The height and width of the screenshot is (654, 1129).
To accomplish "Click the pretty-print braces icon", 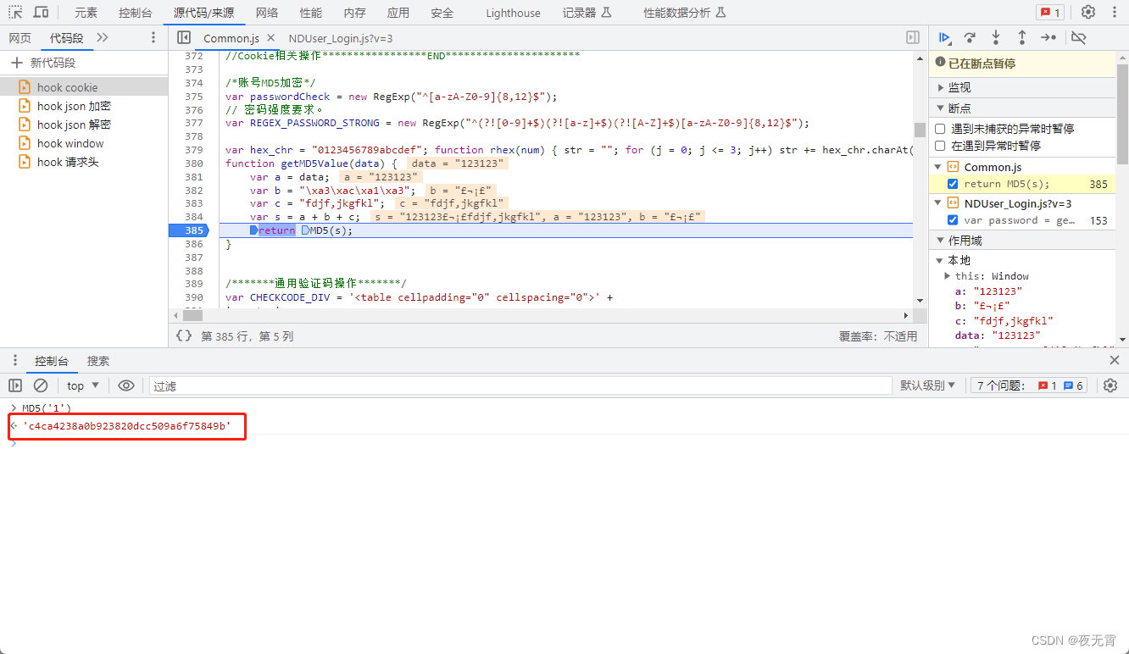I will [x=184, y=335].
